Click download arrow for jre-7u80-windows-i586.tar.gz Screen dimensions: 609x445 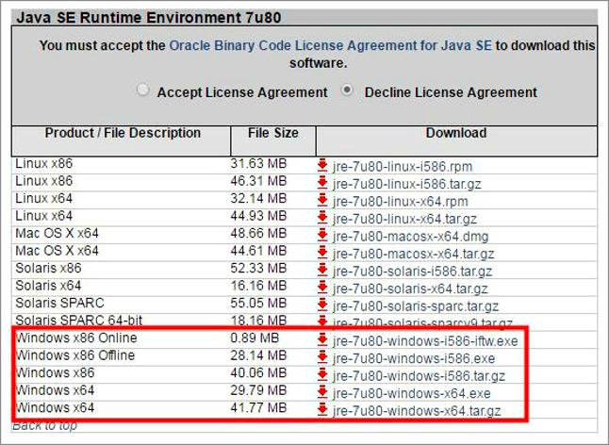322,375
